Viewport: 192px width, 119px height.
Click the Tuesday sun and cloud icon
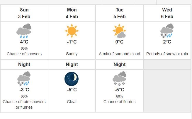(119, 31)
